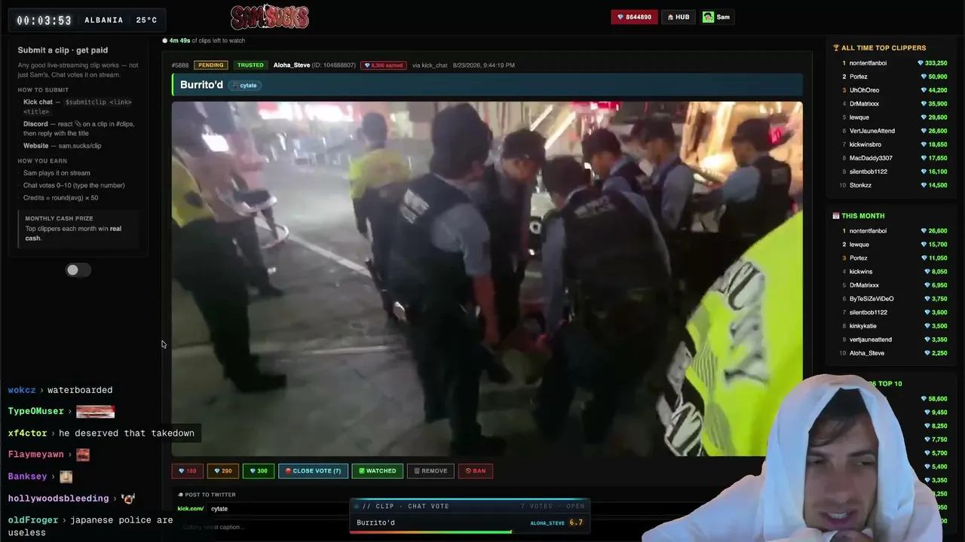The width and height of the screenshot is (965, 542).
Task: Click the calendar icon for This Month
Action: [x=836, y=216]
